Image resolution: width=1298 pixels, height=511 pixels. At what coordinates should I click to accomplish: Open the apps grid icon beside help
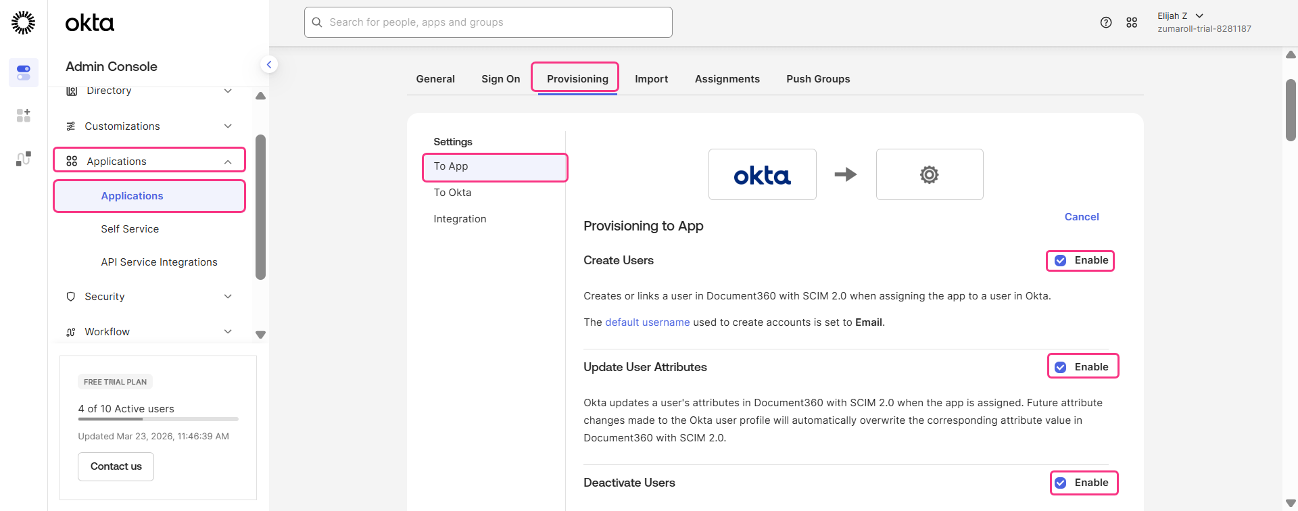tap(1132, 22)
